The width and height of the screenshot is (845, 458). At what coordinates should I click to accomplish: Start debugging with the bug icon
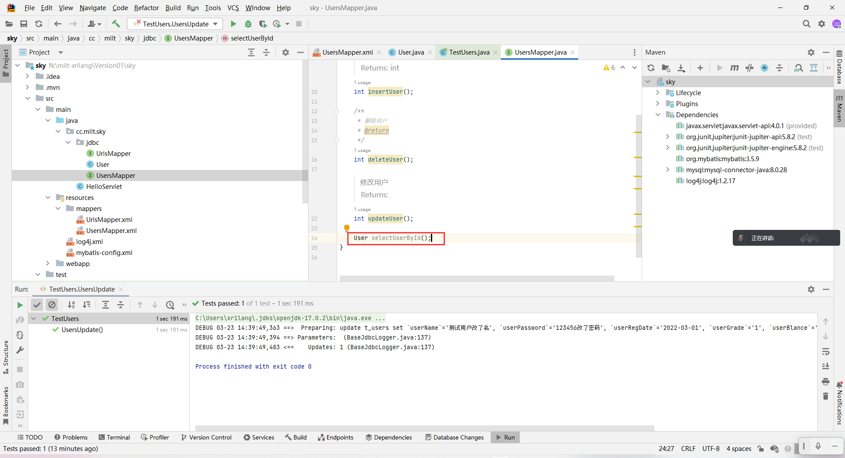pos(248,24)
